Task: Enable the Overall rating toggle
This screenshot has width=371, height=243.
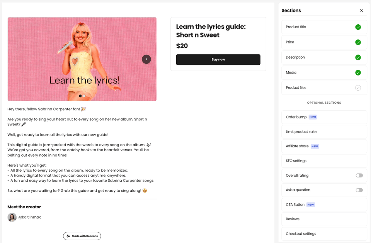Action: [x=359, y=175]
